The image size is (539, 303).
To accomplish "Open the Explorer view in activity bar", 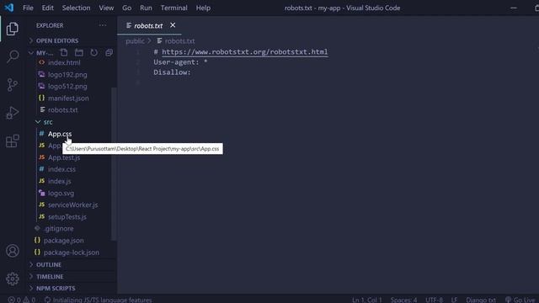I will coord(13,29).
